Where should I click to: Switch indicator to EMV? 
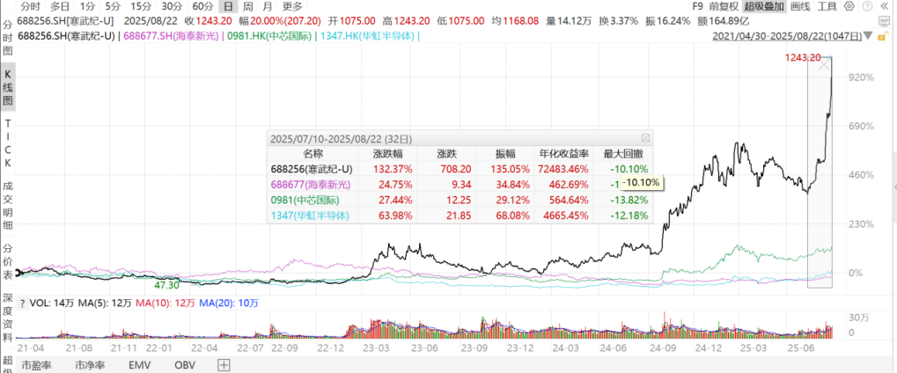(x=138, y=364)
